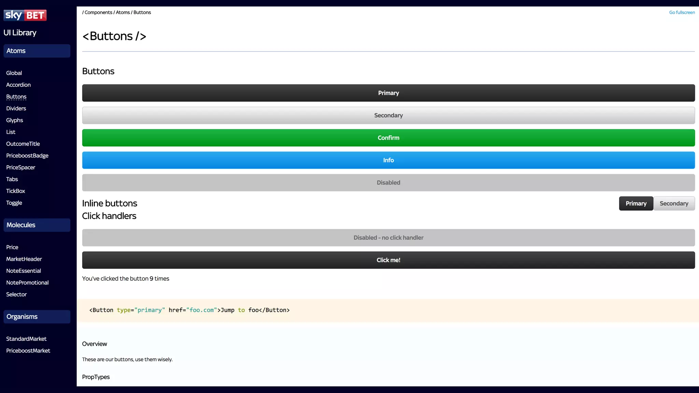The height and width of the screenshot is (393, 699).
Task: Open the StandardMarket organism page
Action: [x=26, y=339]
